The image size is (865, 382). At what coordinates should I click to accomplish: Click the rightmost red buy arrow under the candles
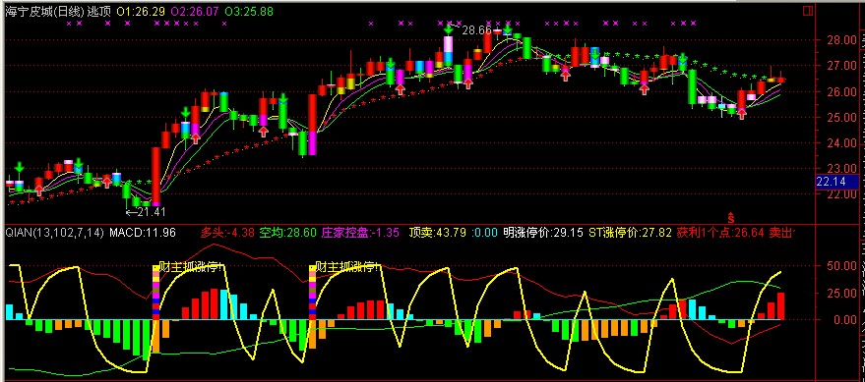(x=742, y=114)
